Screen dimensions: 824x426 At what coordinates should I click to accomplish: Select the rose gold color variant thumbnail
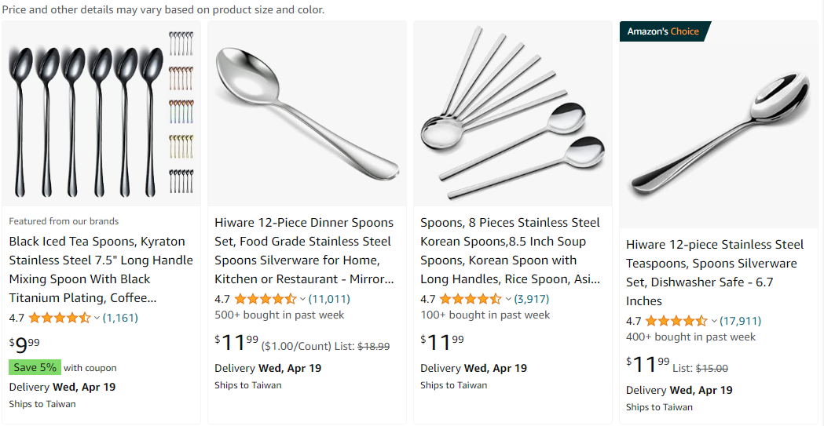181,78
